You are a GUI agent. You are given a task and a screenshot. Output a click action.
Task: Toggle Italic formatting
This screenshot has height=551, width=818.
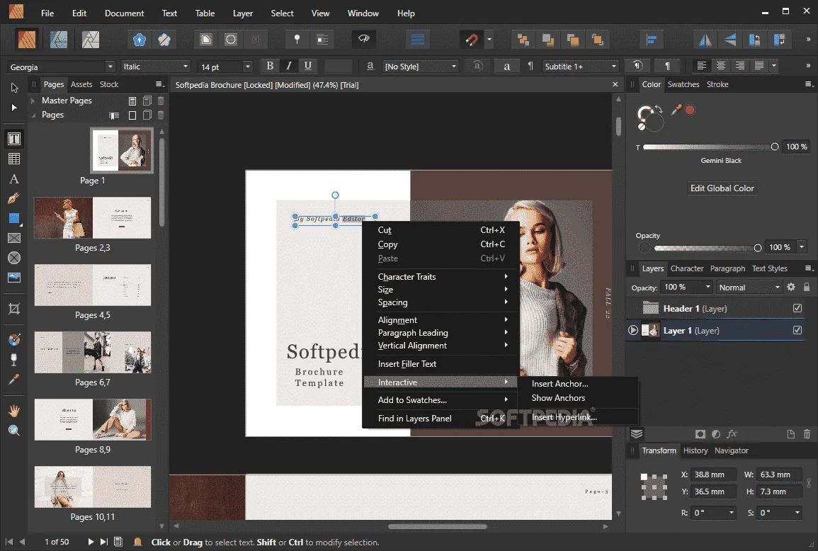289,66
